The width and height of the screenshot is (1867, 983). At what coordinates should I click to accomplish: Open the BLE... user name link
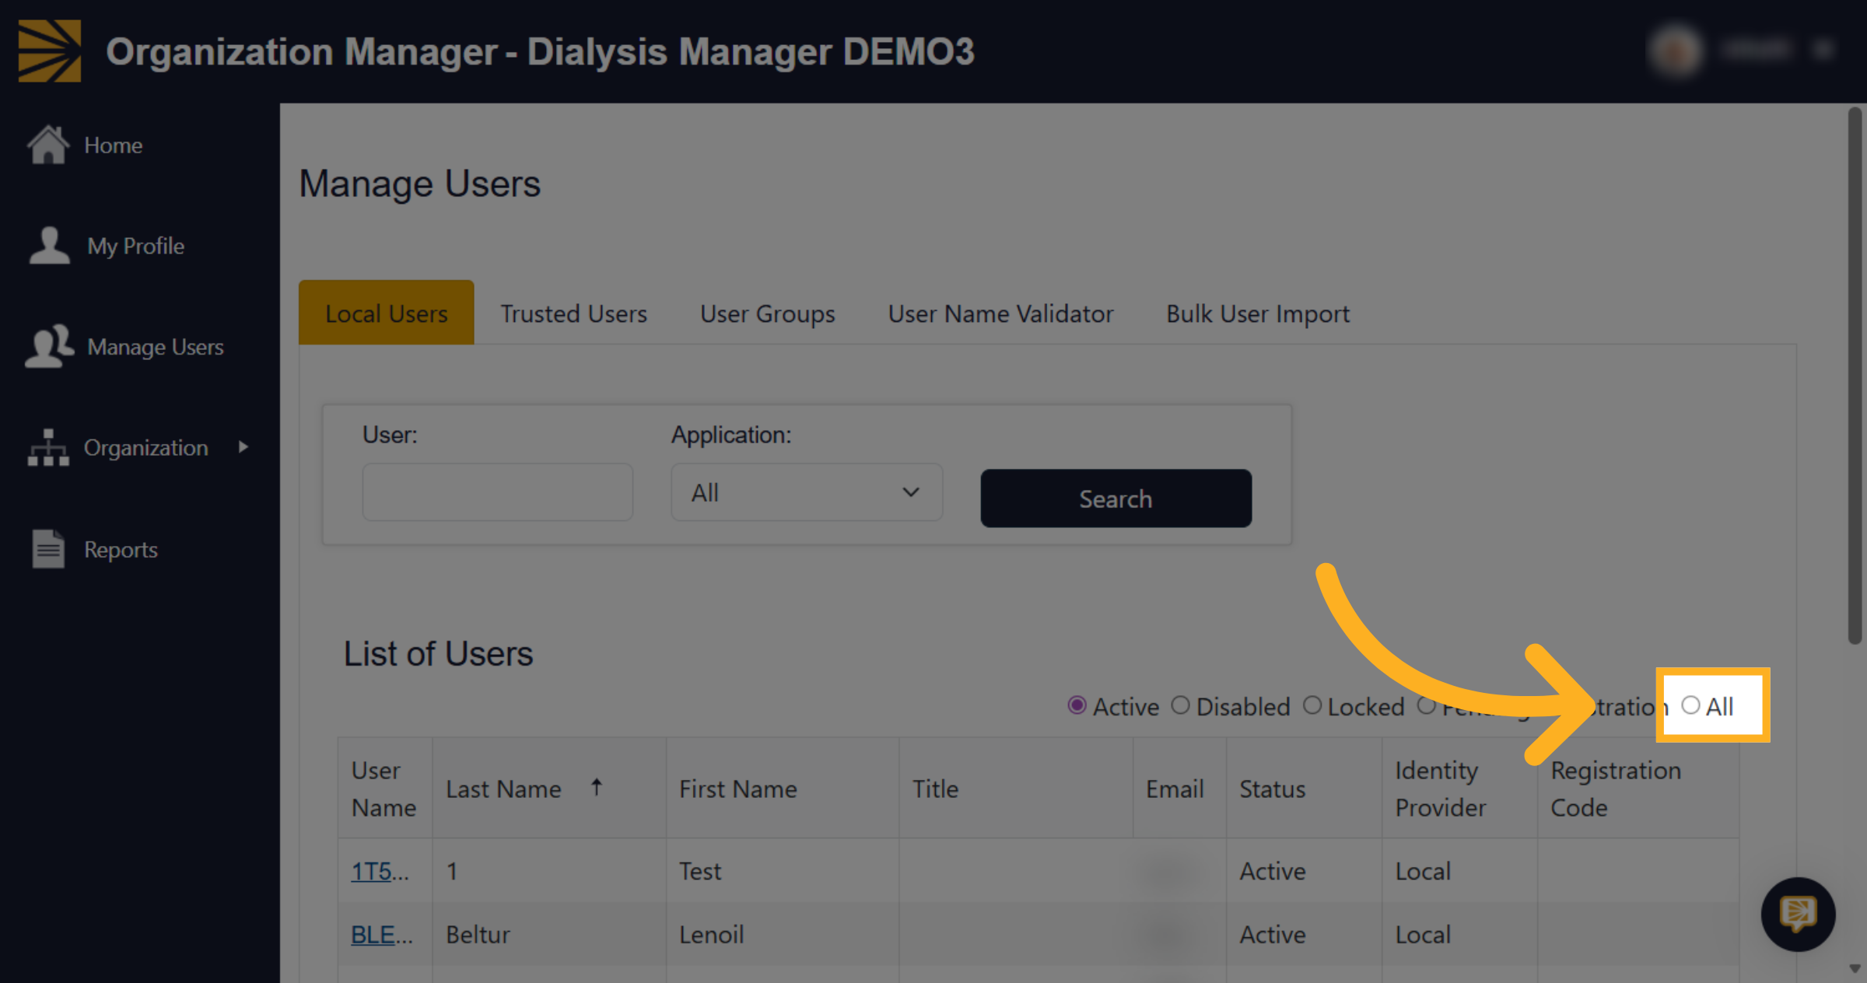(x=381, y=934)
